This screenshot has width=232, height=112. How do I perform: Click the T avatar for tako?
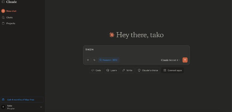pyautogui.click(x=3, y=107)
